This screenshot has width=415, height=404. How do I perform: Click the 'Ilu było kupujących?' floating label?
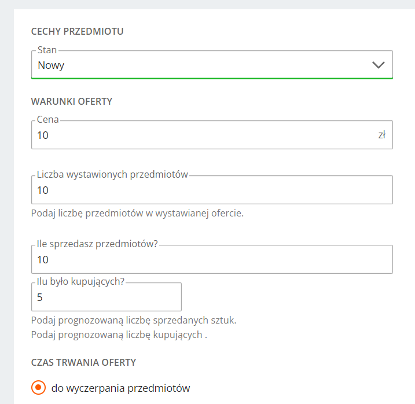81,282
